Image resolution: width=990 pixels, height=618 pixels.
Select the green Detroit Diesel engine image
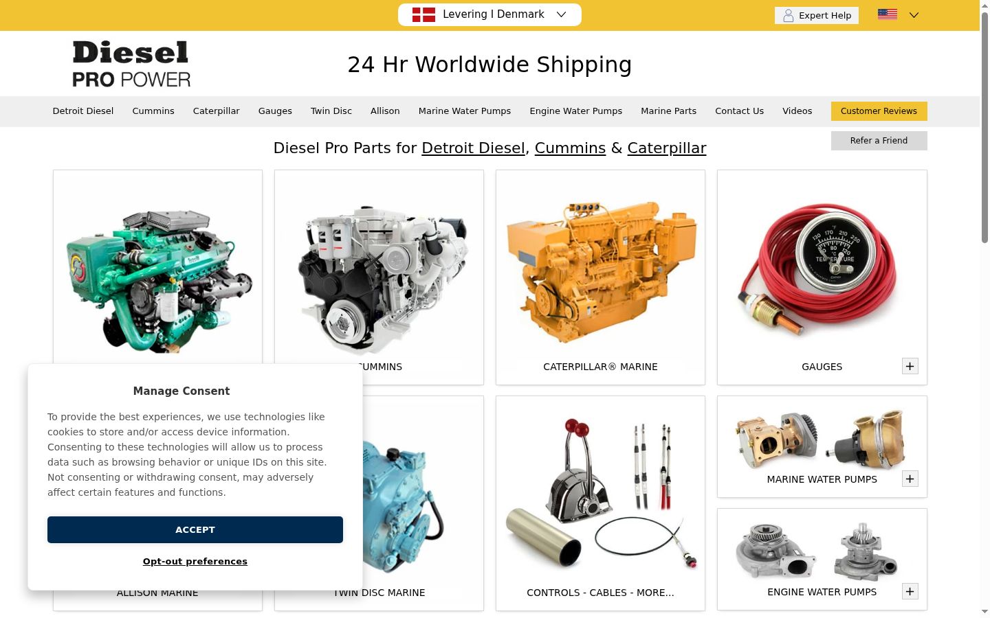[x=158, y=279]
